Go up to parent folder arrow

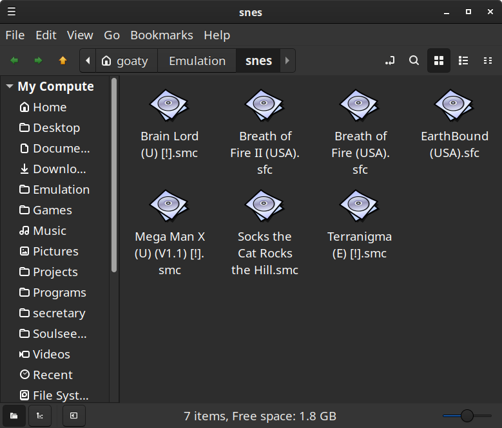click(x=63, y=60)
